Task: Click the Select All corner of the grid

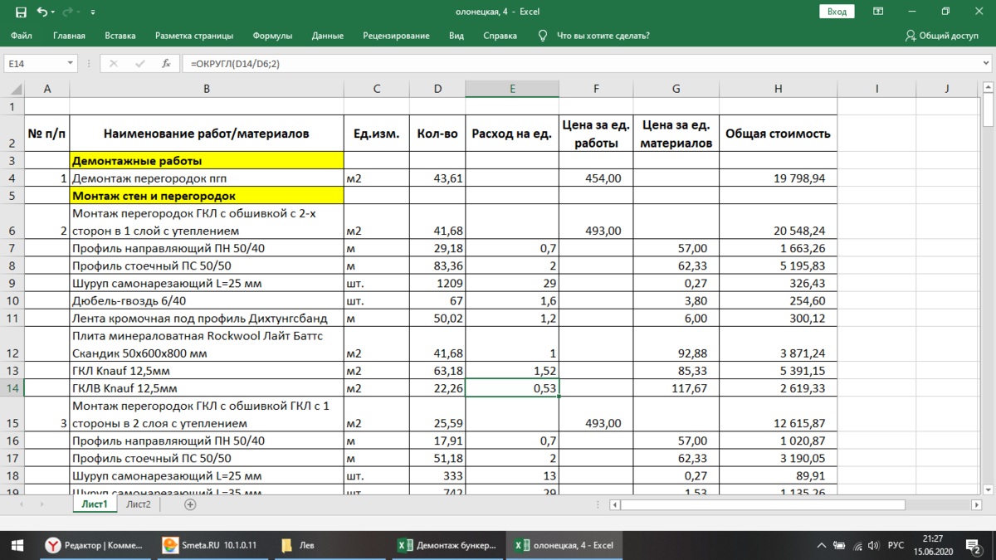Action: click(x=12, y=89)
